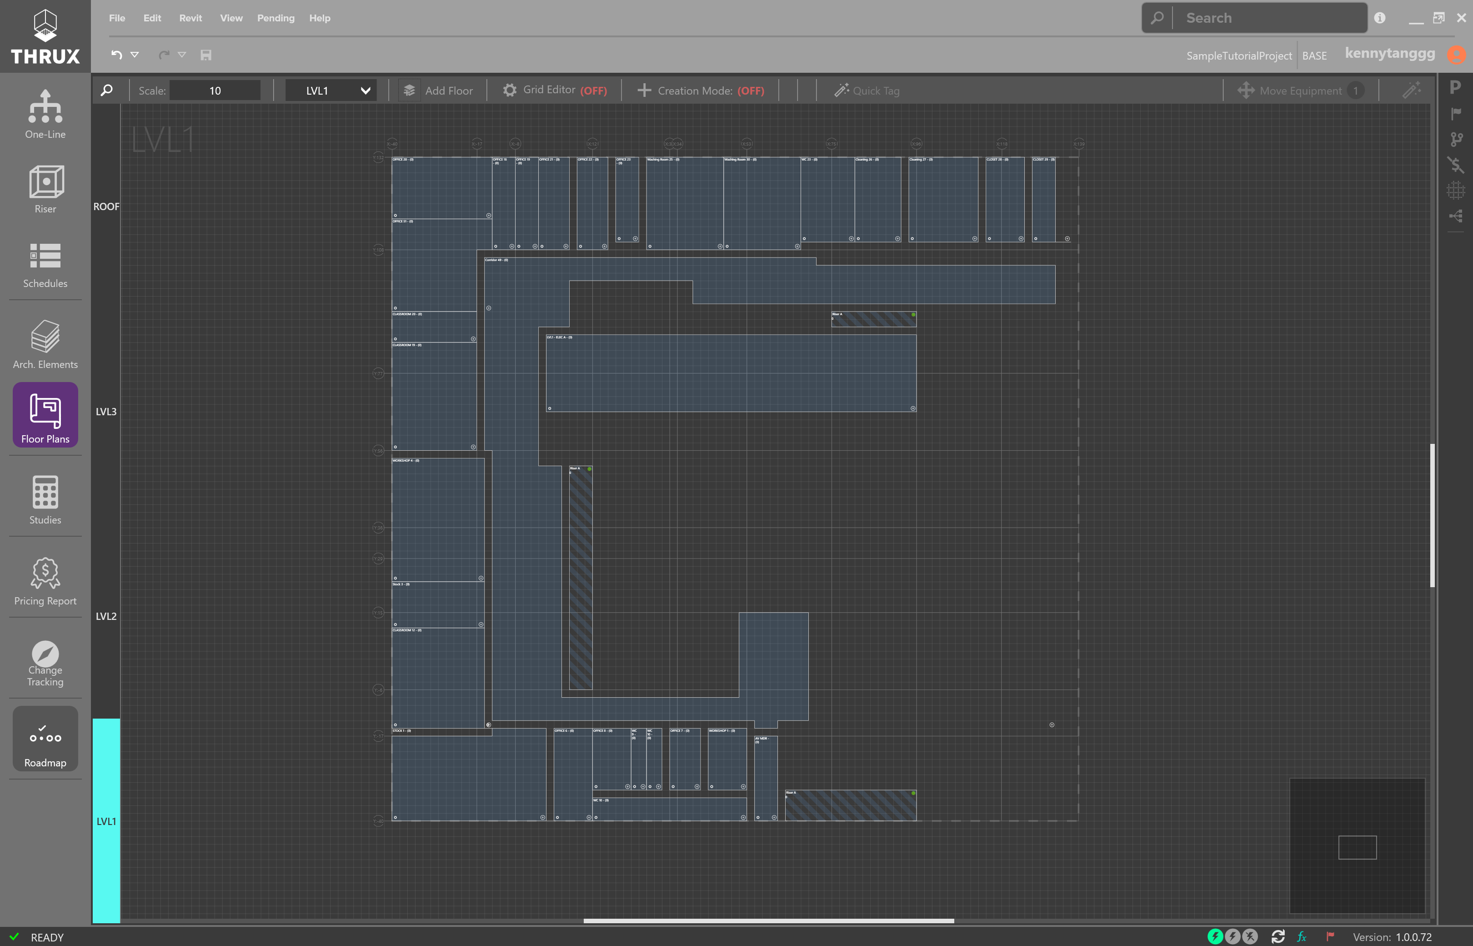This screenshot has width=1473, height=946.
Task: Click the refresh sync icon in status bar
Action: [x=1278, y=936]
